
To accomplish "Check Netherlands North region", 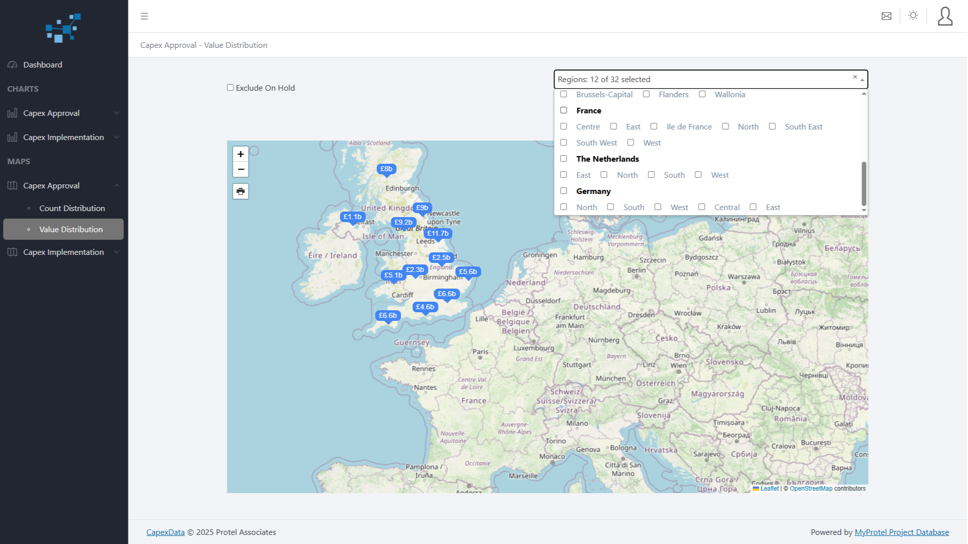I will [604, 175].
